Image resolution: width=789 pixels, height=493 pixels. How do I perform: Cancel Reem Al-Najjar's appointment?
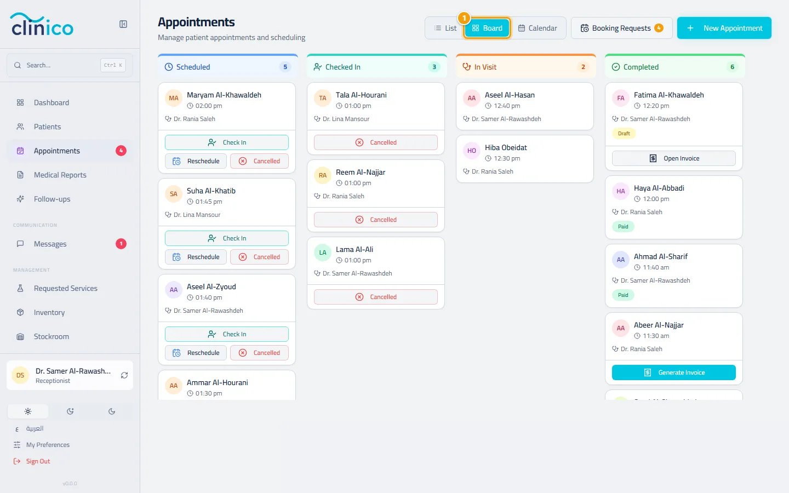[x=376, y=220]
